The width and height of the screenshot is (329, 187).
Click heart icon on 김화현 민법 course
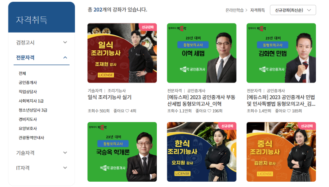(289, 111)
